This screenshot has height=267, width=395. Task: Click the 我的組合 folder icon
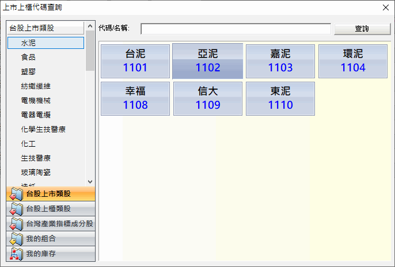[x=16, y=239]
